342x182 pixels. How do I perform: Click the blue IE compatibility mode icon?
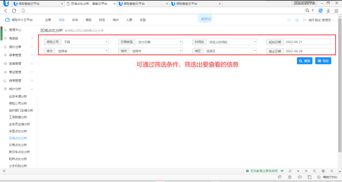click(321, 10)
